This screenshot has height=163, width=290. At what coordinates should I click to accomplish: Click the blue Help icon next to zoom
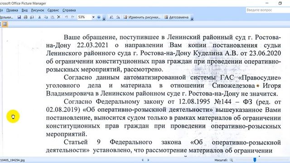(99, 17)
